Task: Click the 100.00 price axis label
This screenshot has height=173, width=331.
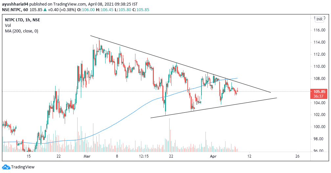Action: click(x=319, y=127)
